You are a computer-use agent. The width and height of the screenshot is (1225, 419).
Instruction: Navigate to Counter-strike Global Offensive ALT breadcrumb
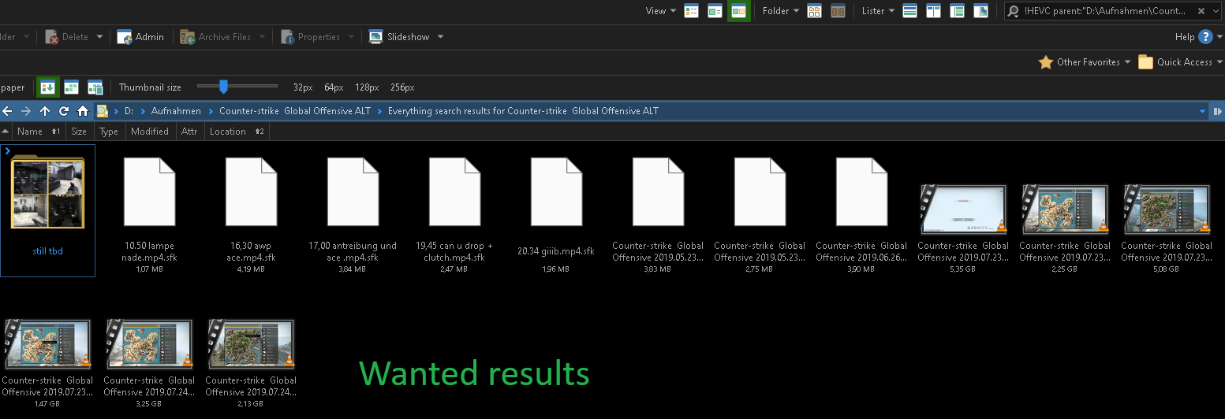[x=295, y=111]
